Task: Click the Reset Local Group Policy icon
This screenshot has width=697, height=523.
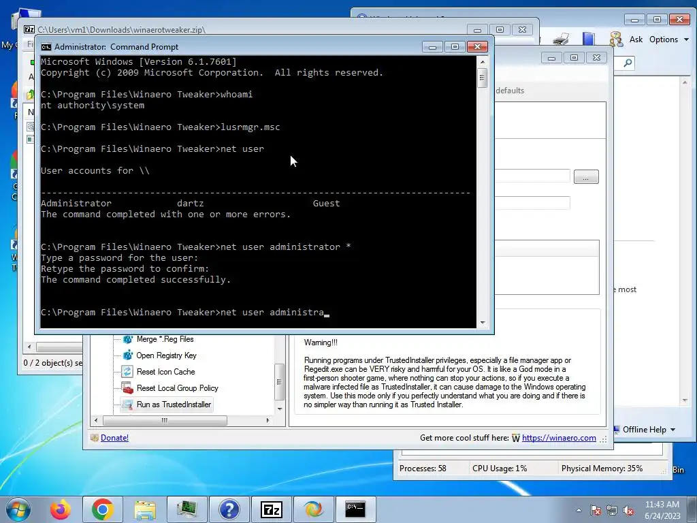Action: (x=127, y=387)
